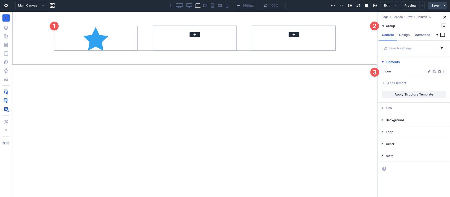Image resolution: width=450 pixels, height=197 pixels.
Task: Go to Column in breadcrumb
Action: (x=422, y=17)
